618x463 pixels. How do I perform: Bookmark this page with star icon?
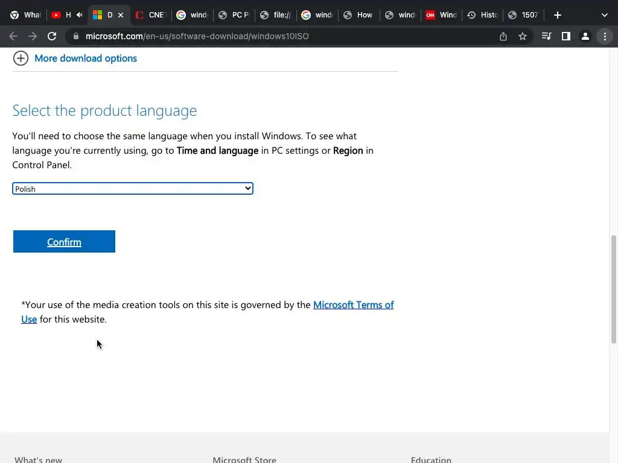point(523,36)
